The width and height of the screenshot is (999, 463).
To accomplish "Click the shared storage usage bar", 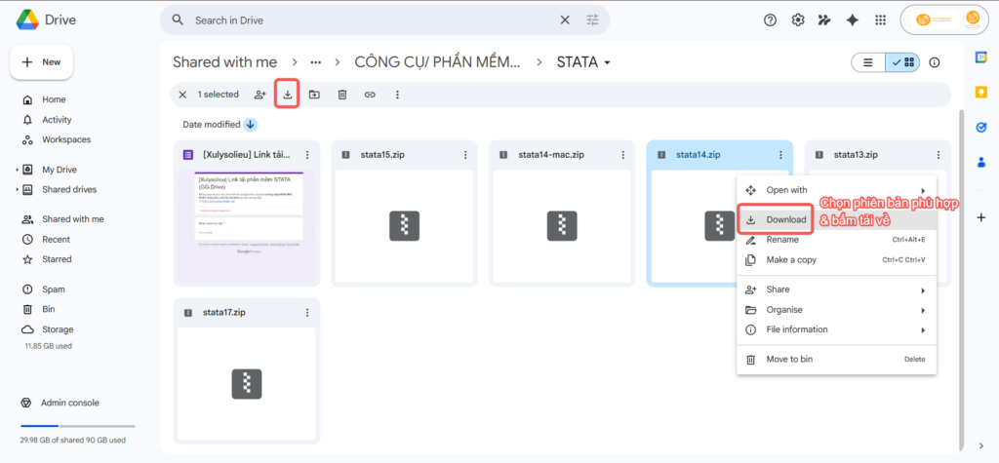I will click(x=78, y=426).
